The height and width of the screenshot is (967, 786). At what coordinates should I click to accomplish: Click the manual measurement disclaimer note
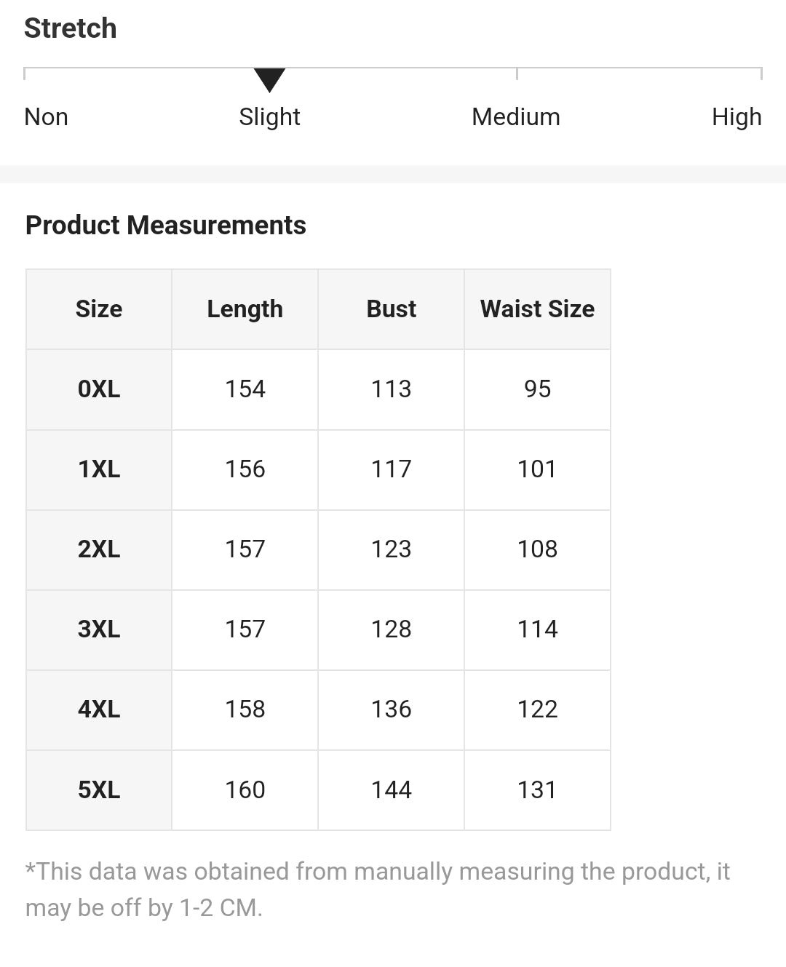(x=377, y=889)
